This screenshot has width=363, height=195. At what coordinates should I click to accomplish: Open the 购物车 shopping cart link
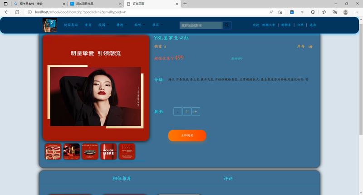point(286,25)
